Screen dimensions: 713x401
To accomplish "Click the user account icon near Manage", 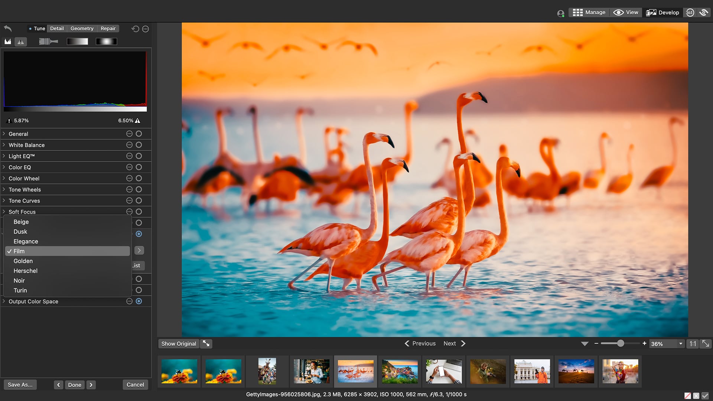I will 560,12.
